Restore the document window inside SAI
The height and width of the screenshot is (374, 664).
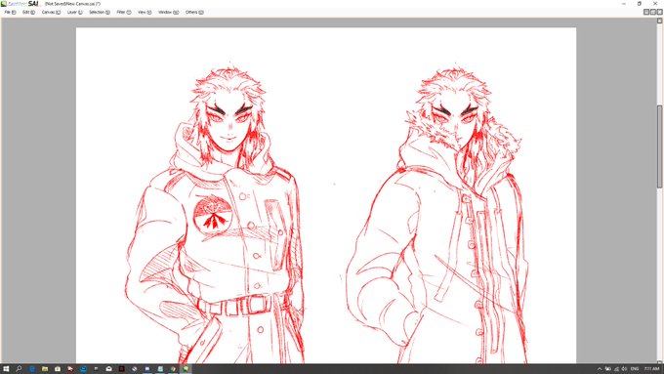tap(653, 12)
